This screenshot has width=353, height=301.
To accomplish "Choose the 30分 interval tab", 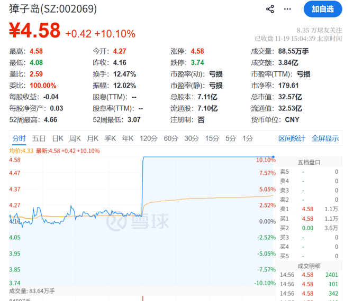I will [192, 138].
